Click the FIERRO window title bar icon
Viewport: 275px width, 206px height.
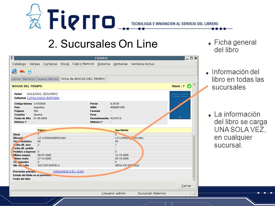12,58
